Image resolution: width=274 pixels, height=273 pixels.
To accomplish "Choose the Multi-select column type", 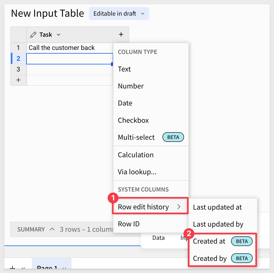I will (136, 137).
